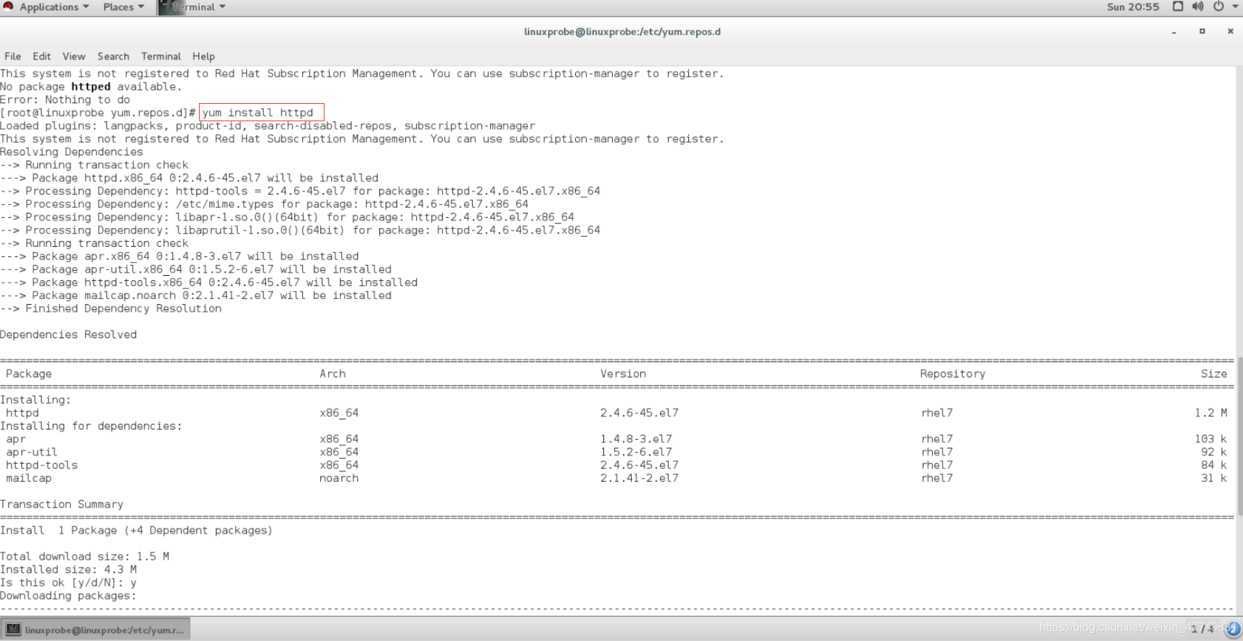Click the 'noarch' arch value
Viewport: 1243px width, 641px height.
coord(339,478)
